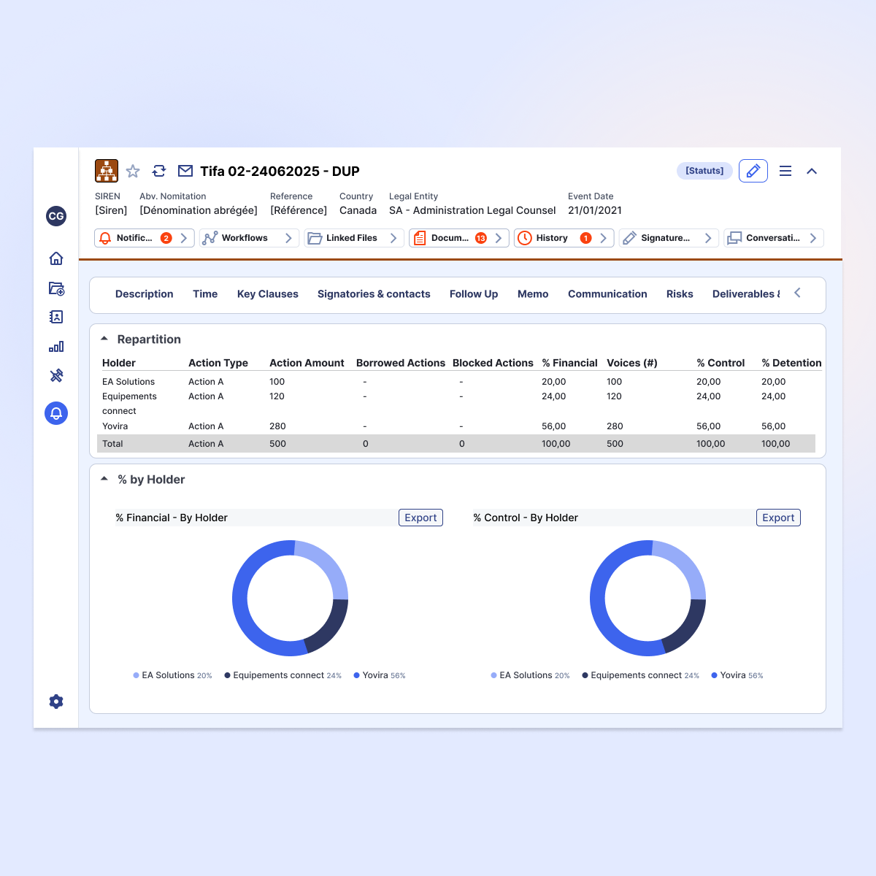Click the envelope mail icon by title
Image resolution: width=876 pixels, height=876 pixels.
(x=185, y=171)
